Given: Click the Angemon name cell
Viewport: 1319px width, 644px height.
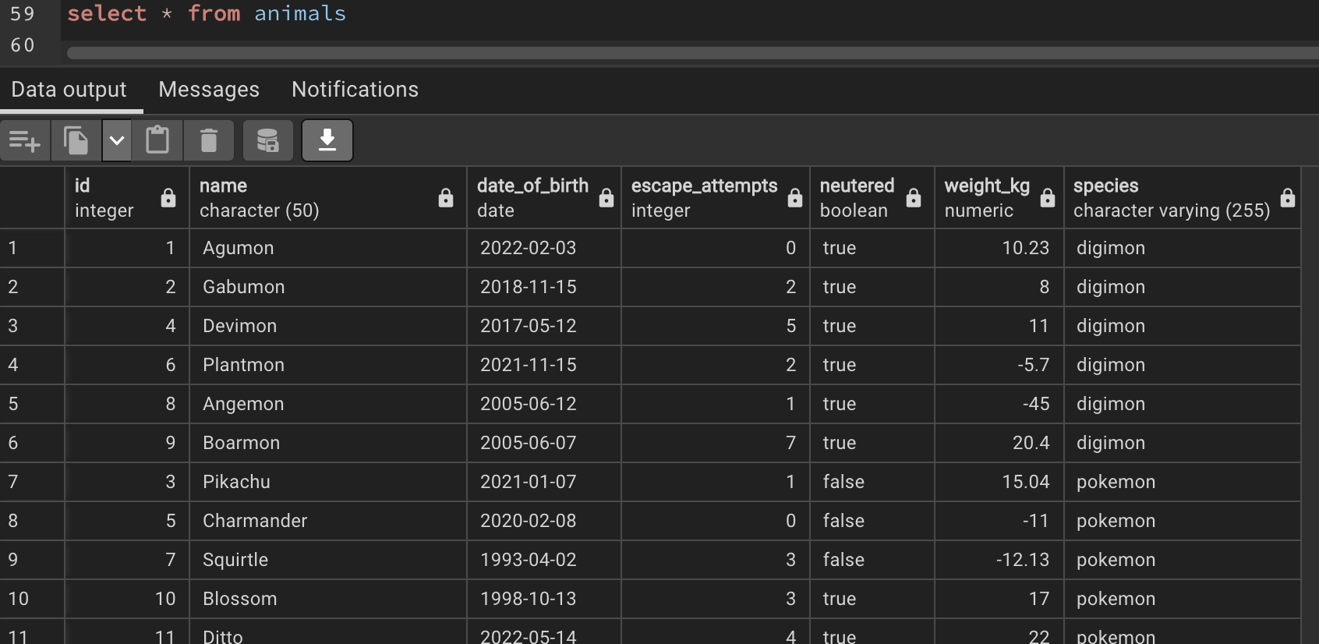Looking at the screenshot, I should coord(328,404).
